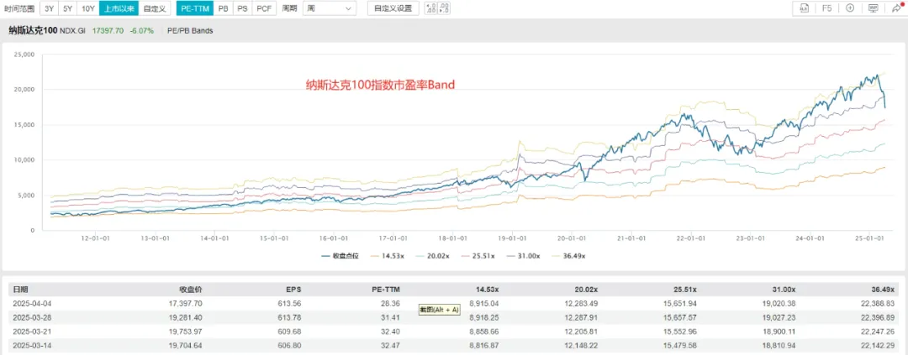Refresh the chart with the F5 button
The width and height of the screenshot is (908, 355).
coord(827,8)
